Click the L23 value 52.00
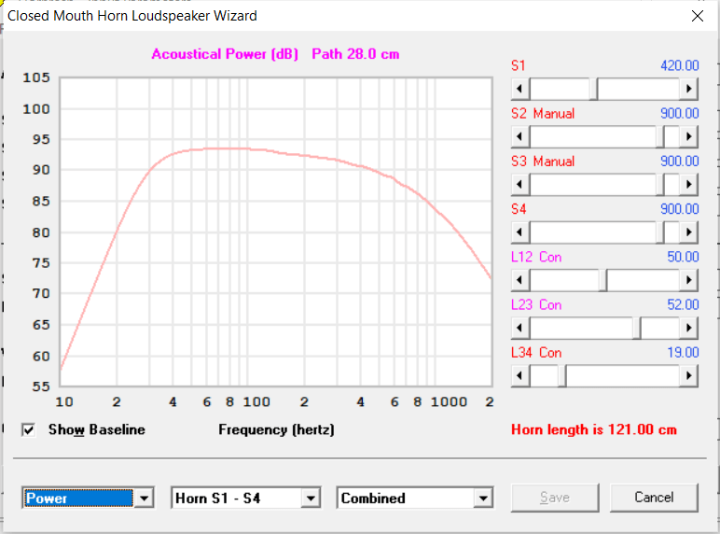This screenshot has height=534, width=720. [x=683, y=304]
